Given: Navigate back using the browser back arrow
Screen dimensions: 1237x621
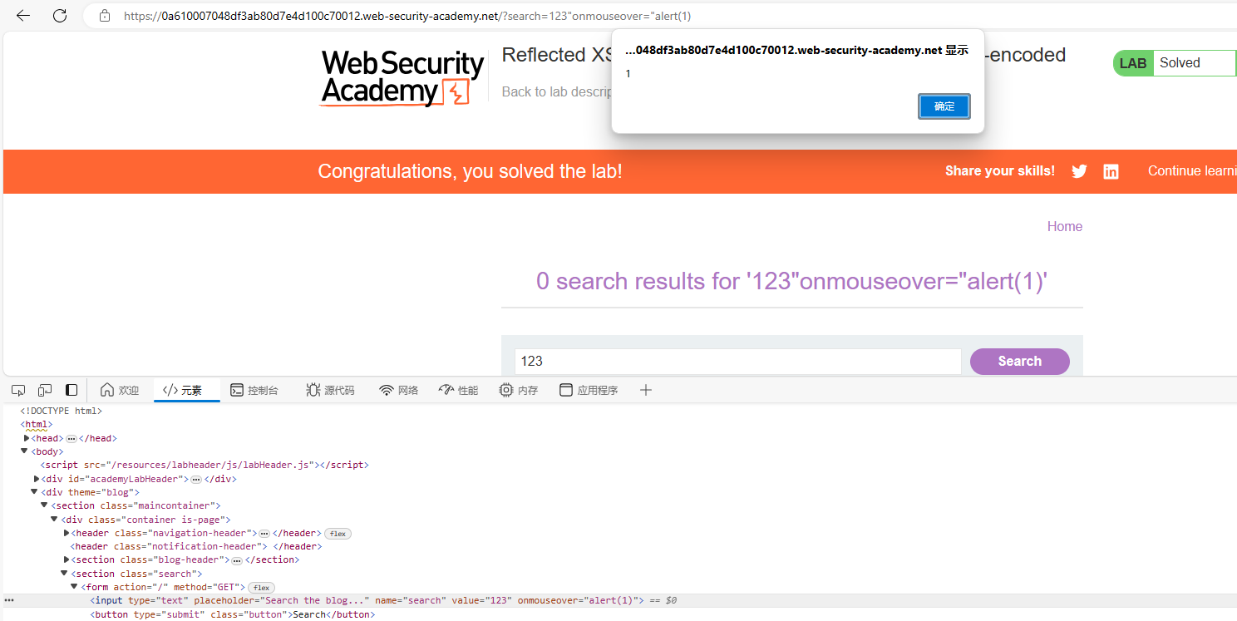Looking at the screenshot, I should point(22,15).
